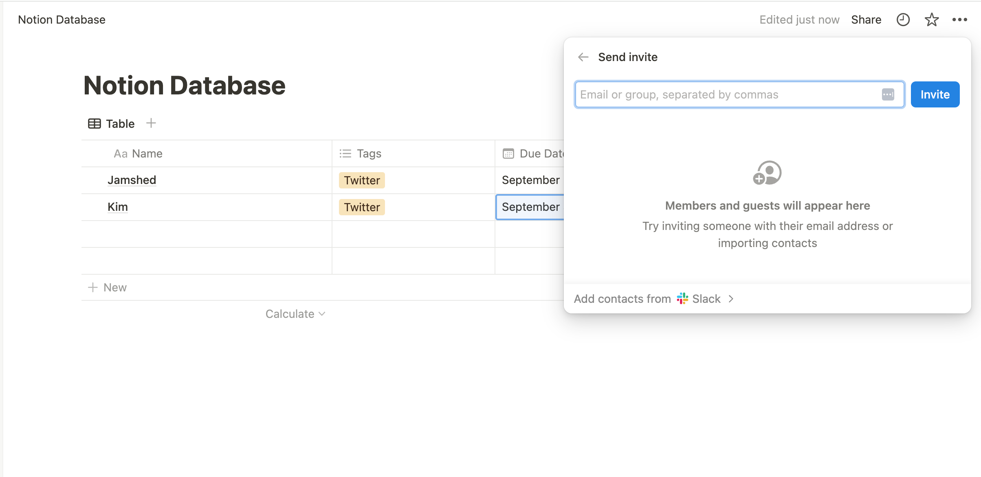Favorite the page with the star icon

[932, 20]
